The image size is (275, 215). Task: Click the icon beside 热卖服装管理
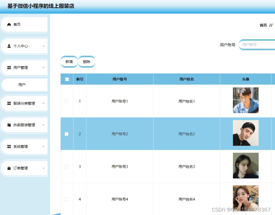click(x=9, y=125)
